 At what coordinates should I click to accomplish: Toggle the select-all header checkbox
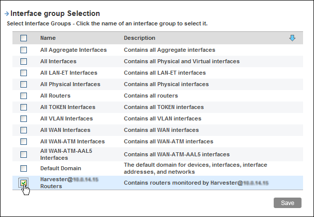[24, 38]
